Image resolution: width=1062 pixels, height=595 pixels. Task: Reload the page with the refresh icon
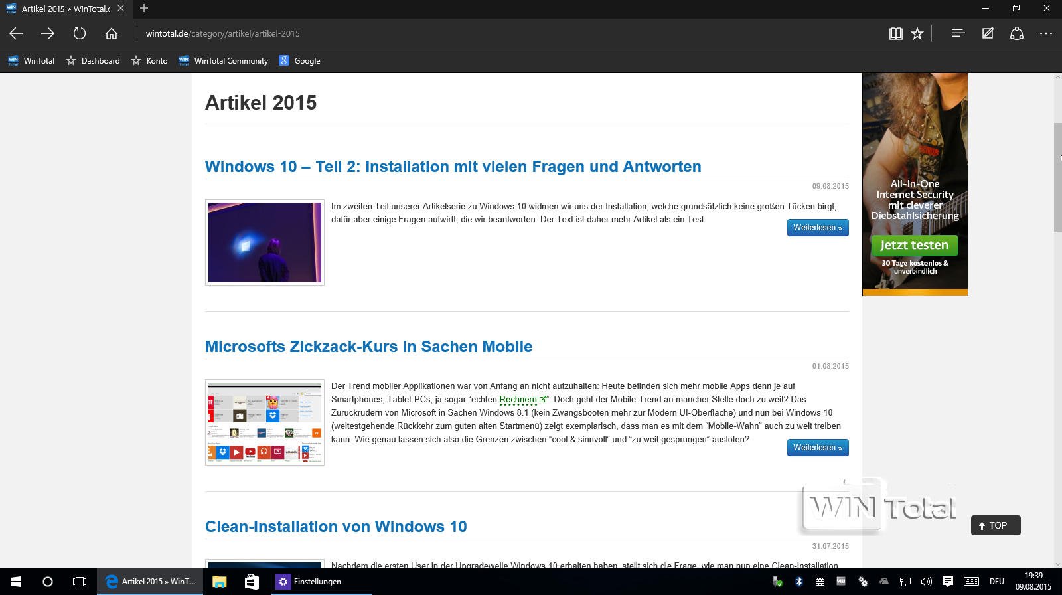tap(80, 33)
